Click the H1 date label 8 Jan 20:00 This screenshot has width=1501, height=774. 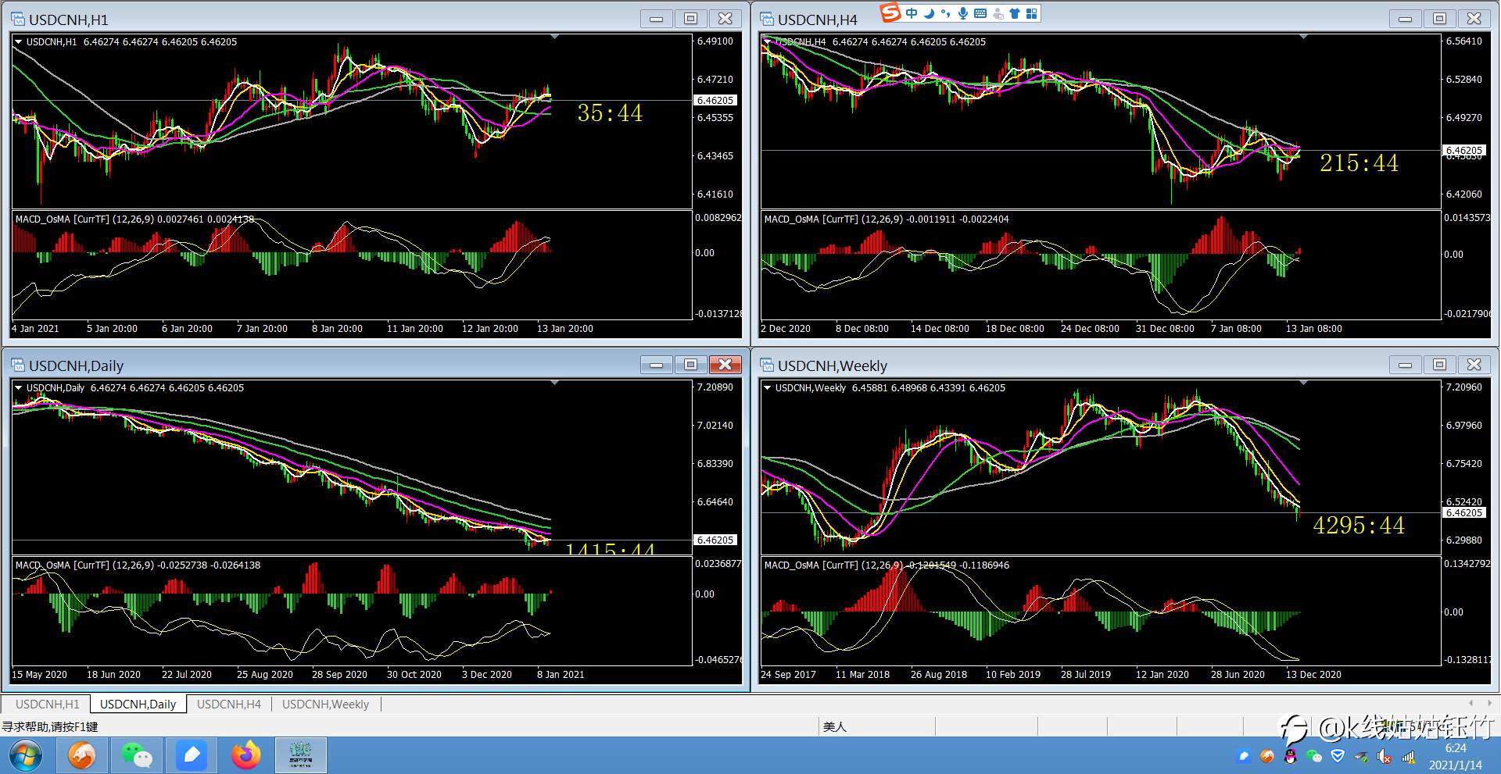click(337, 328)
